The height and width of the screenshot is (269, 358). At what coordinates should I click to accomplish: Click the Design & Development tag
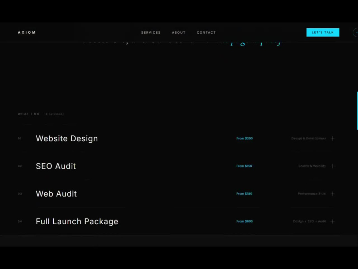coord(309,138)
